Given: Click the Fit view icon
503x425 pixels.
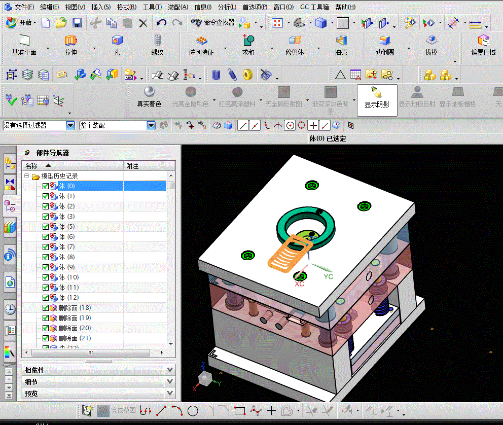Looking at the screenshot, I should click(x=277, y=23).
